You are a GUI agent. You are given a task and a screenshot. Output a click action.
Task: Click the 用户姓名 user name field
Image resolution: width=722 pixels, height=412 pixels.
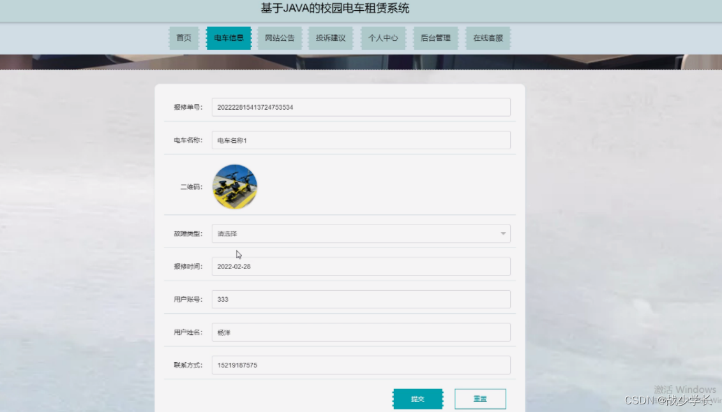coord(361,332)
